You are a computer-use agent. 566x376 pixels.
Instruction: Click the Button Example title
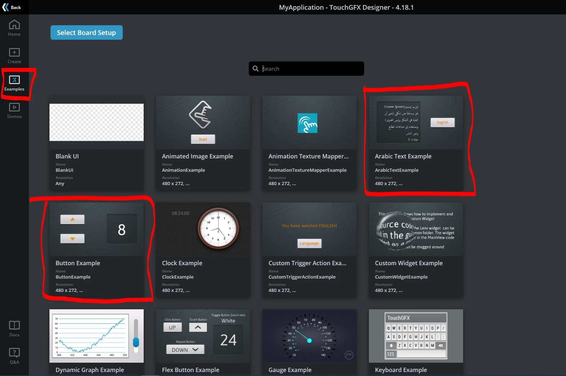click(78, 263)
